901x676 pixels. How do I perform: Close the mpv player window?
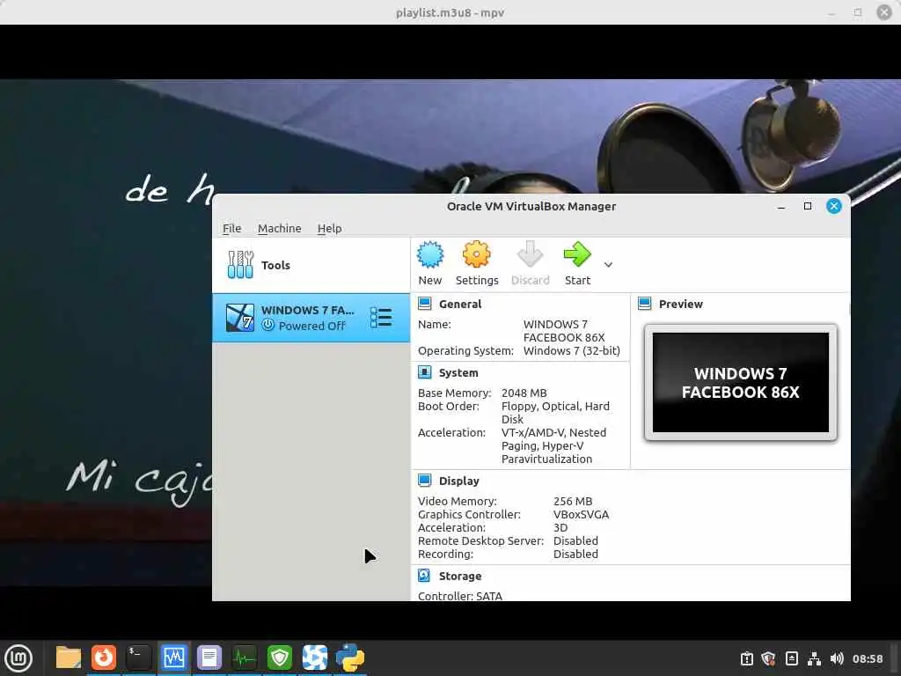tap(884, 12)
